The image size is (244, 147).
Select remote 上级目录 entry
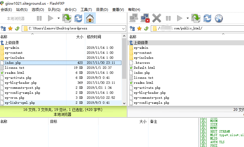186,43
